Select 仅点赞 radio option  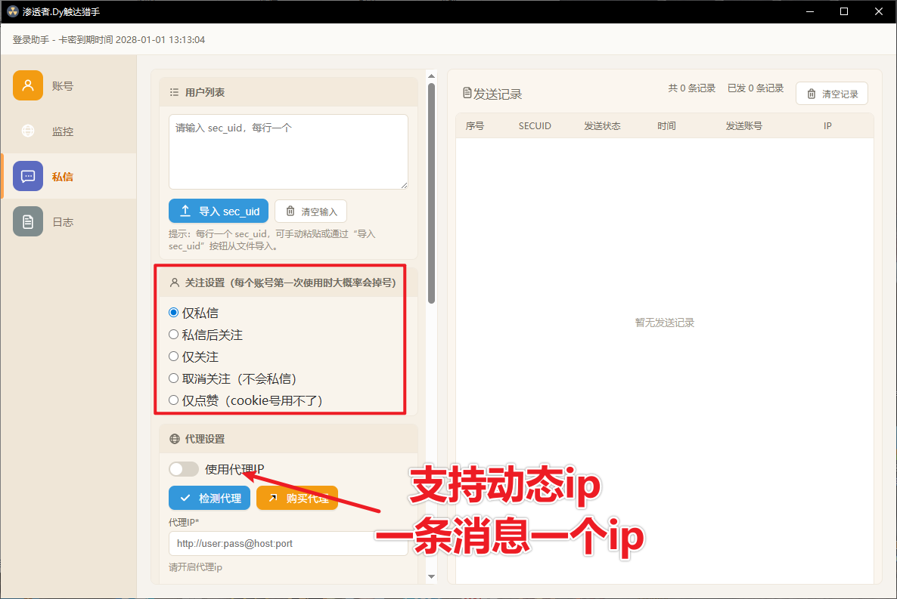[174, 400]
